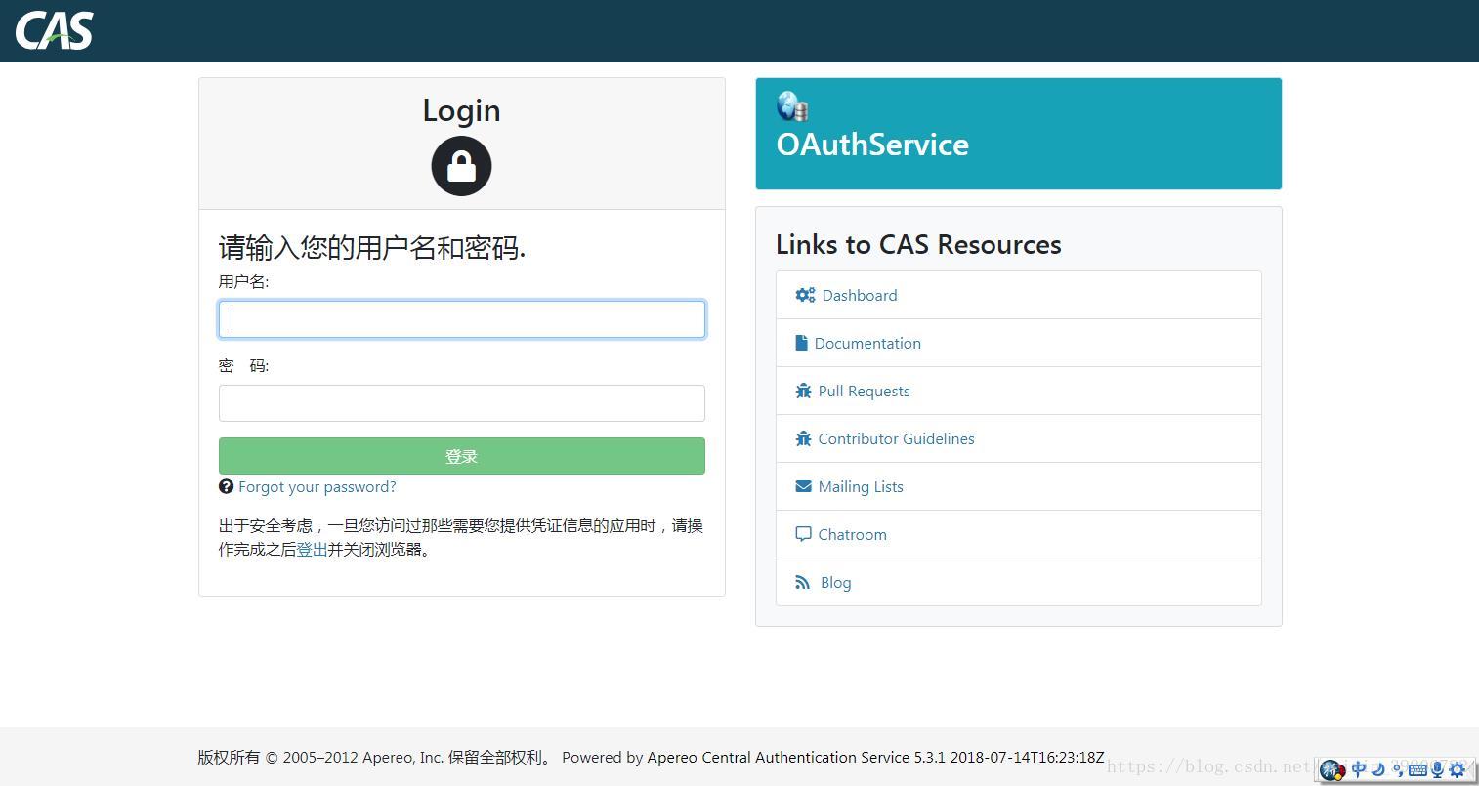Click the Login heading text

point(461,110)
